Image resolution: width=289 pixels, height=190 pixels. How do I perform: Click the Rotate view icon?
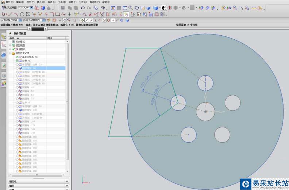136,8
